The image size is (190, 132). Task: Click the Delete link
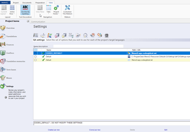pos(132,130)
